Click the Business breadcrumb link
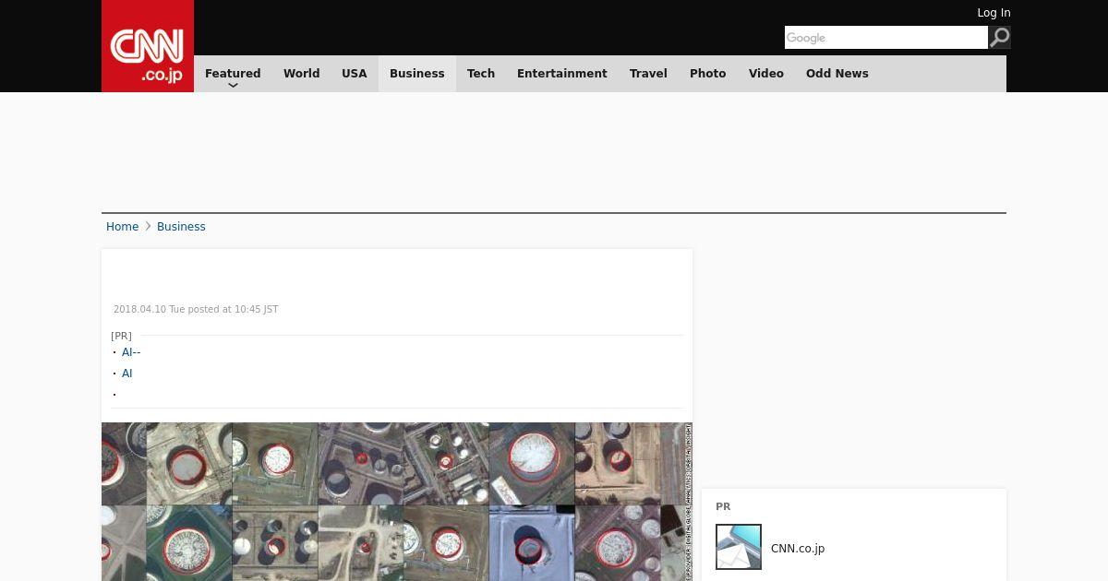 [x=181, y=227]
